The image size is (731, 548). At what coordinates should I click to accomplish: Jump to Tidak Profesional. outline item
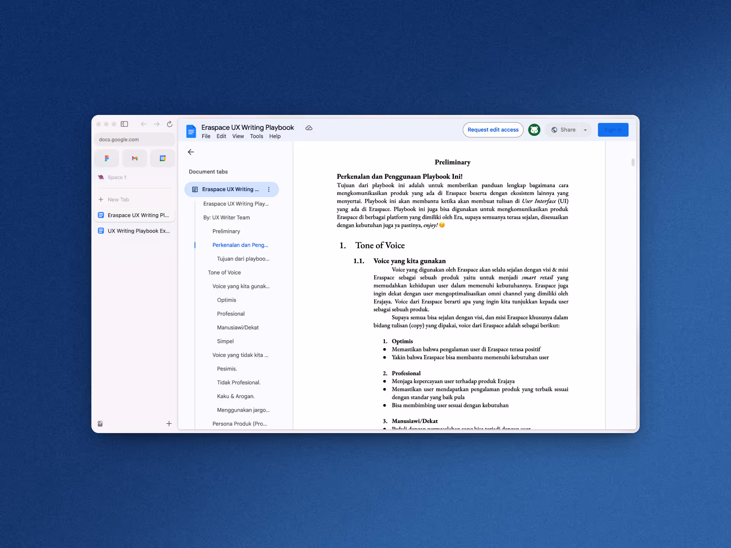tap(239, 382)
